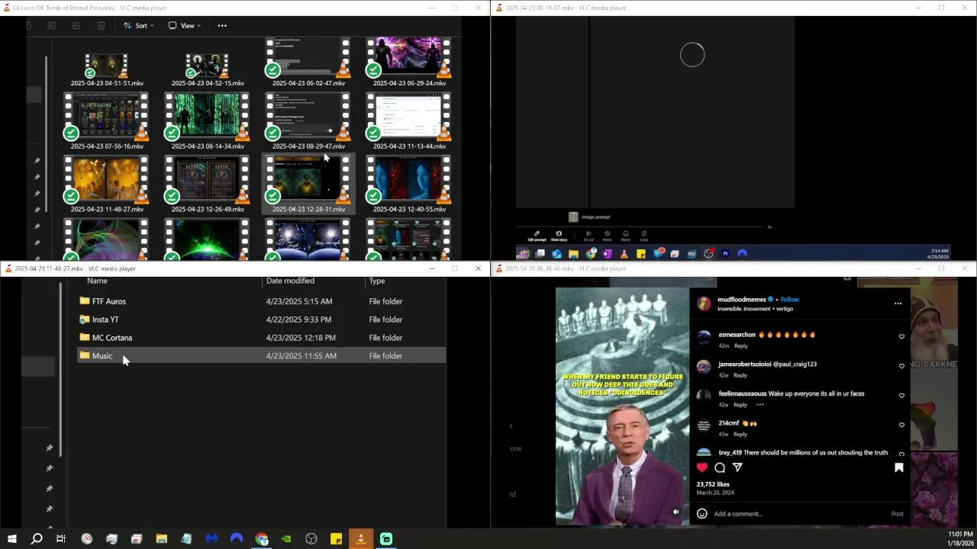Select video 2025-04-23 12-40-55.mkv
Viewport: 977px width, 549px height.
pyautogui.click(x=409, y=185)
